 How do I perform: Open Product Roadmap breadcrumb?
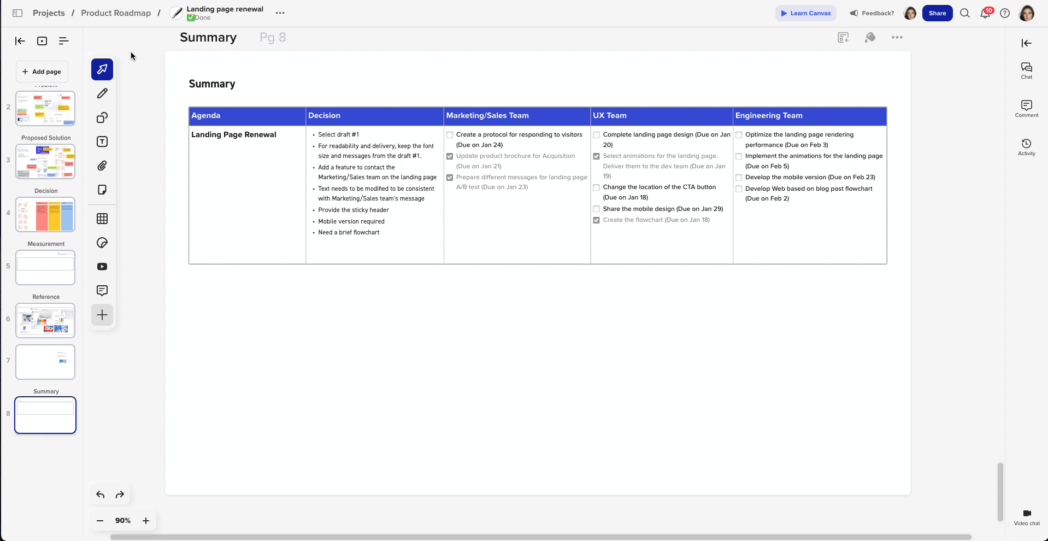coord(116,13)
